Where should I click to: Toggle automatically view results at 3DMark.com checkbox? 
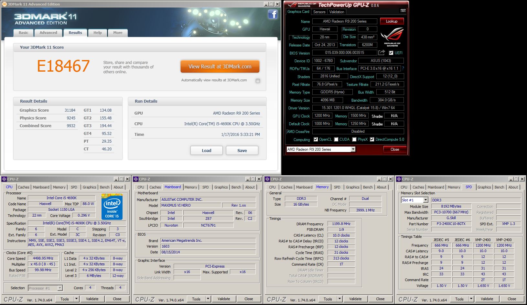[258, 81]
